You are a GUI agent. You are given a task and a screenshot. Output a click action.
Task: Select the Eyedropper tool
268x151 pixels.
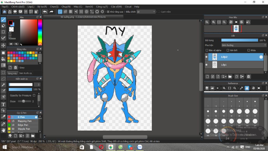click(3, 124)
